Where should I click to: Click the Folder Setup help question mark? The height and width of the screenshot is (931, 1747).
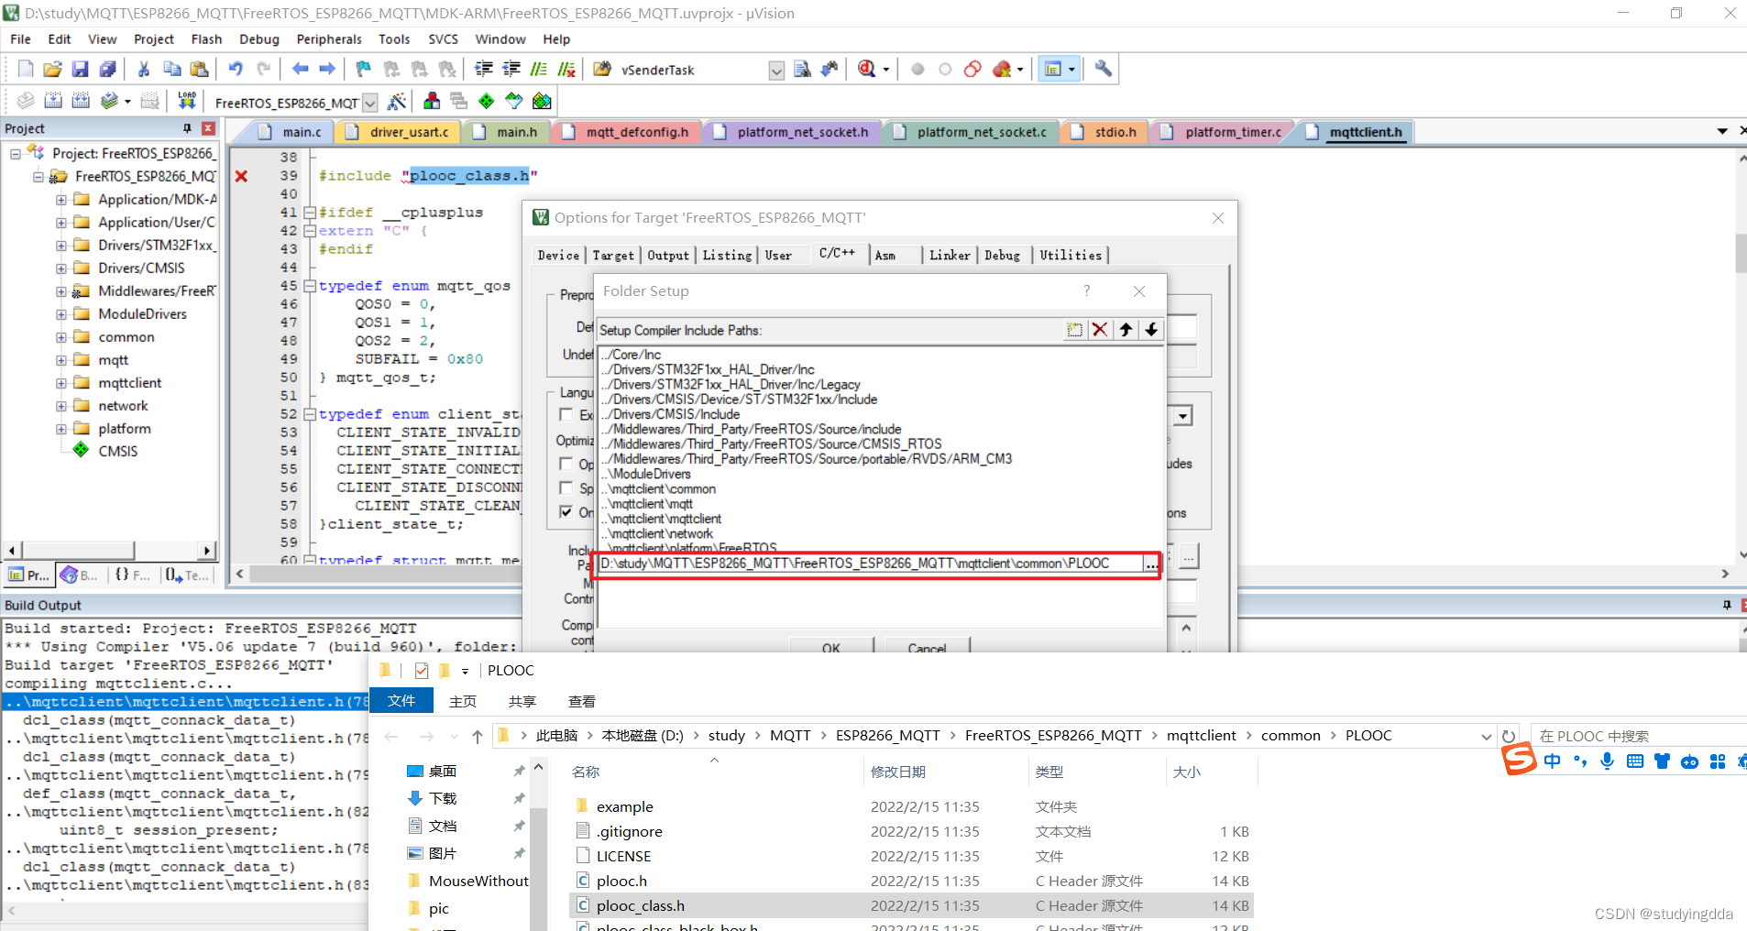[1087, 290]
